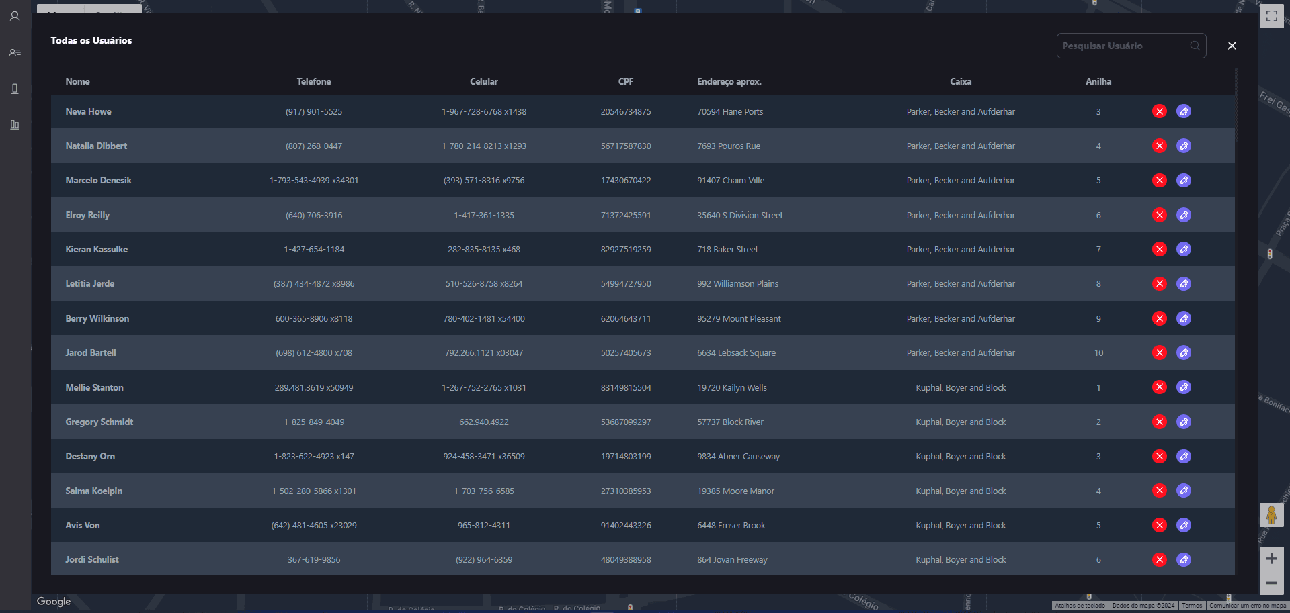Edit Jarod Bartell's entry
Viewport: 1290px width, 613px height.
click(x=1184, y=352)
